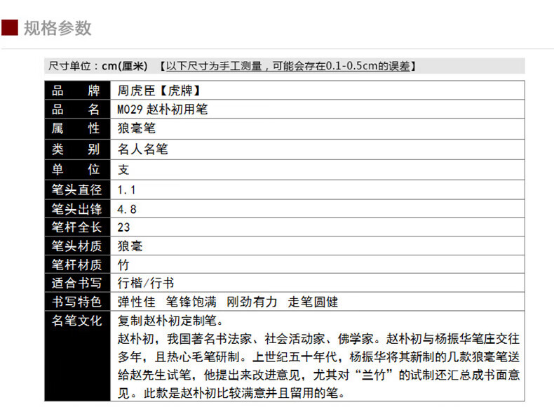Click the value 4.8

coord(127,209)
